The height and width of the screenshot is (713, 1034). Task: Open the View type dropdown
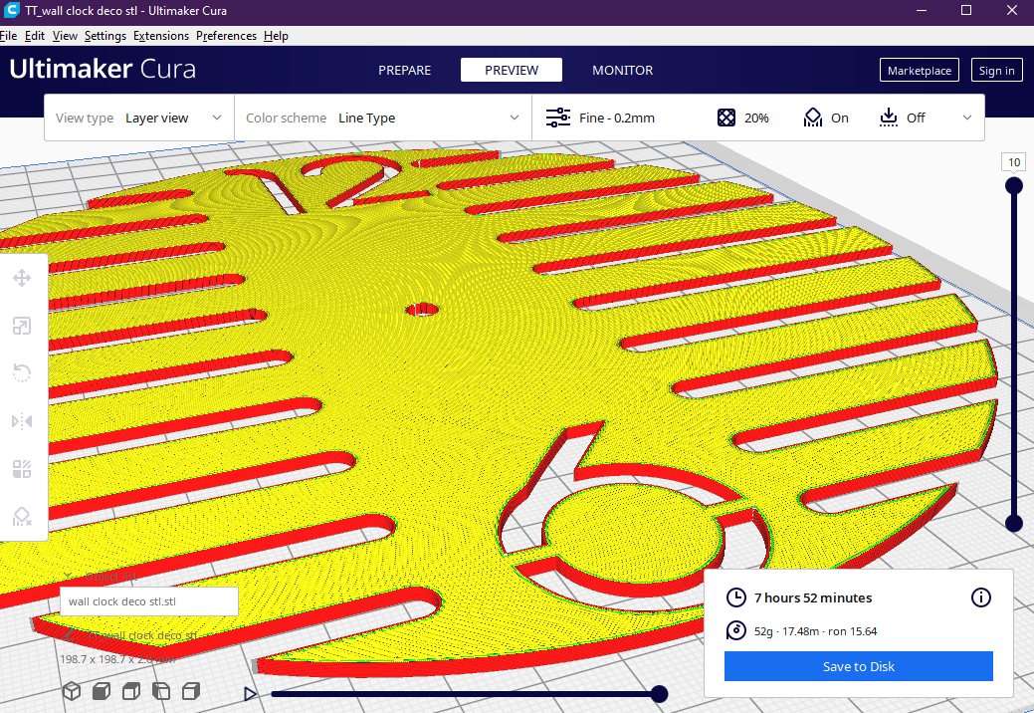[139, 119]
